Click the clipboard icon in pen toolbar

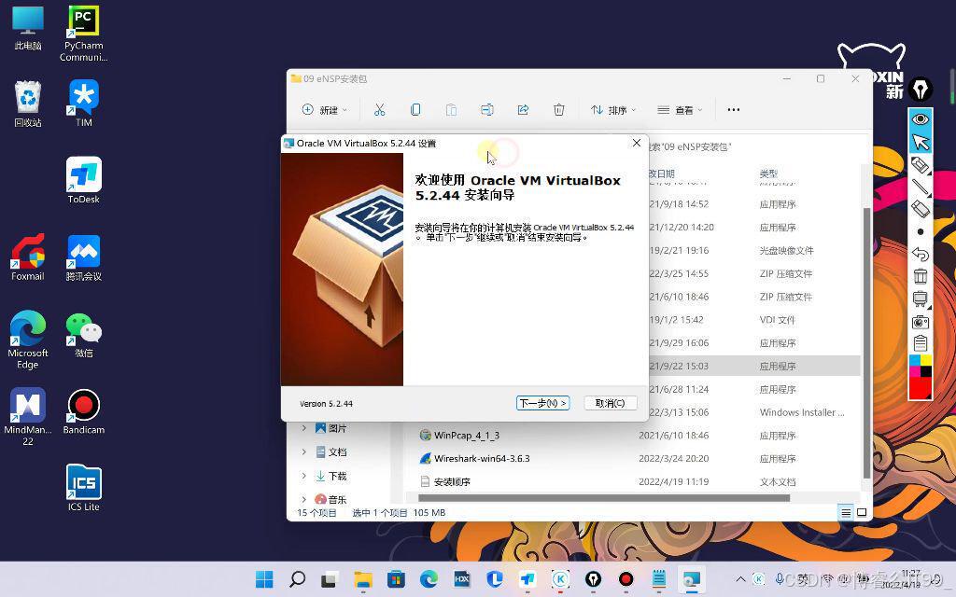tap(920, 343)
